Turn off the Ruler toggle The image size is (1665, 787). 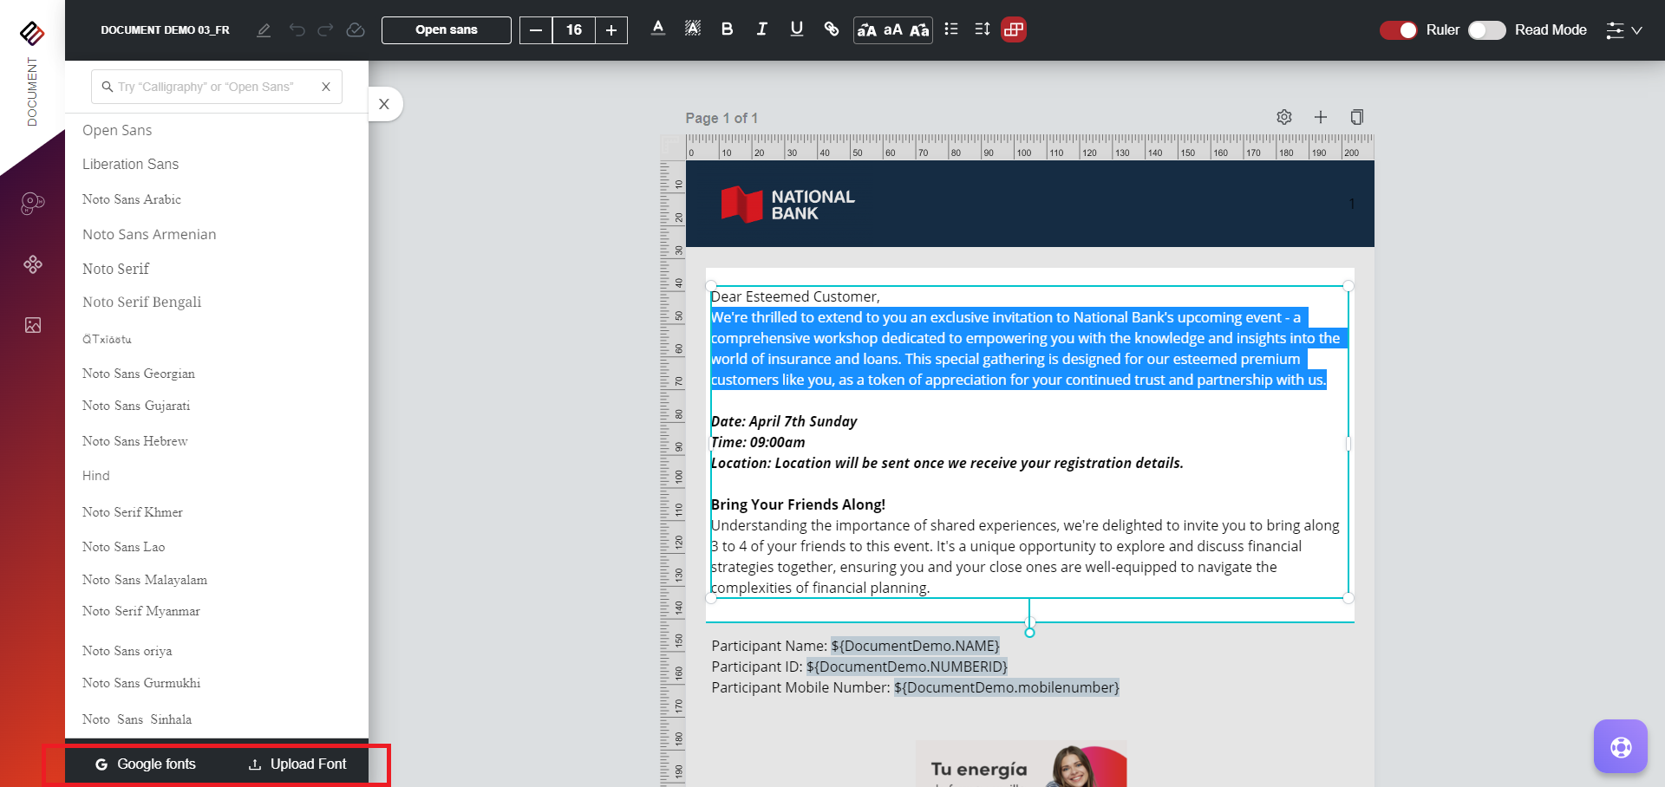pos(1398,30)
